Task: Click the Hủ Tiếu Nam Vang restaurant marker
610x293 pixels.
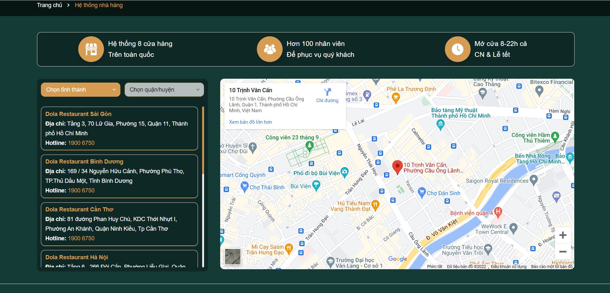Action: (375, 206)
